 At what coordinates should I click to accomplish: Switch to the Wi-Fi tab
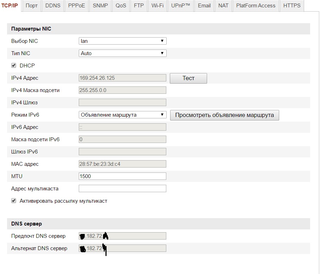158,6
